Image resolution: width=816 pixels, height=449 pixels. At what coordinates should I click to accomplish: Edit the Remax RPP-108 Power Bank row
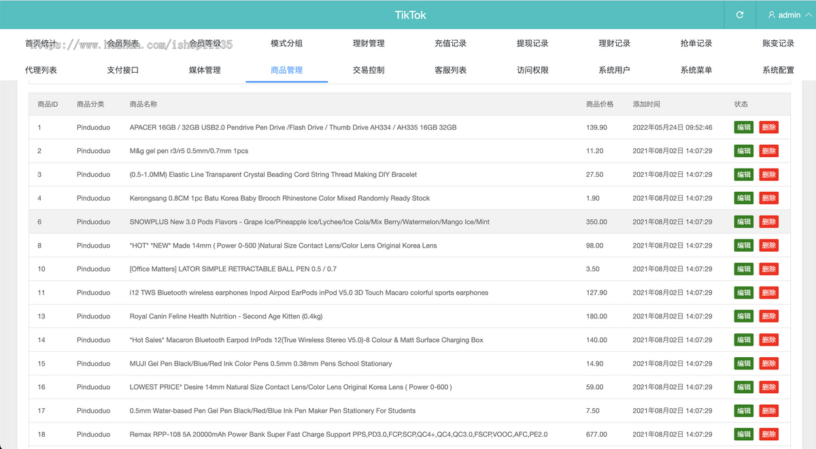pos(744,434)
